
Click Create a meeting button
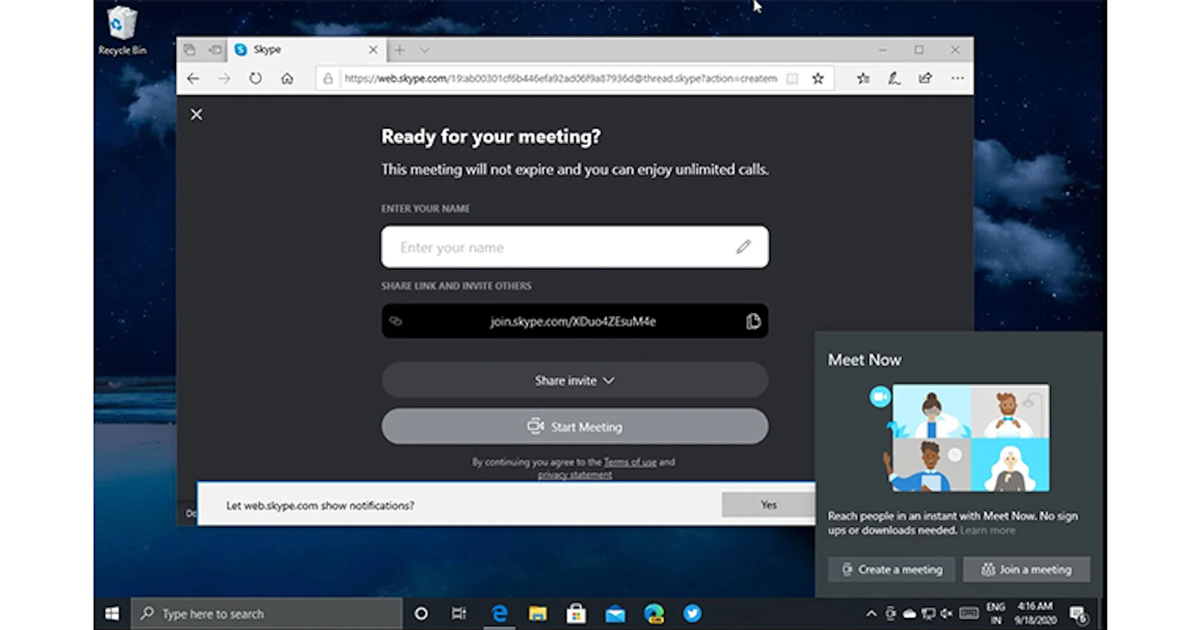891,569
